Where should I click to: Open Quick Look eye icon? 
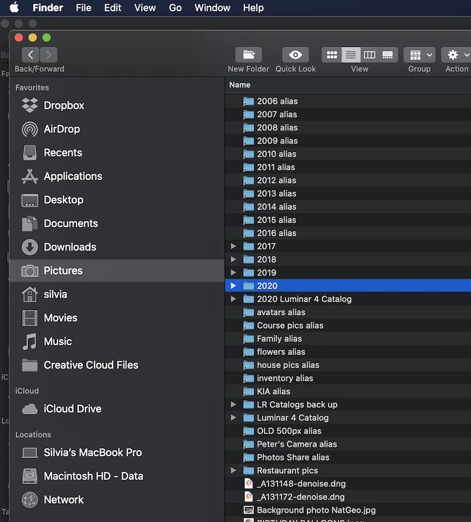coord(295,55)
